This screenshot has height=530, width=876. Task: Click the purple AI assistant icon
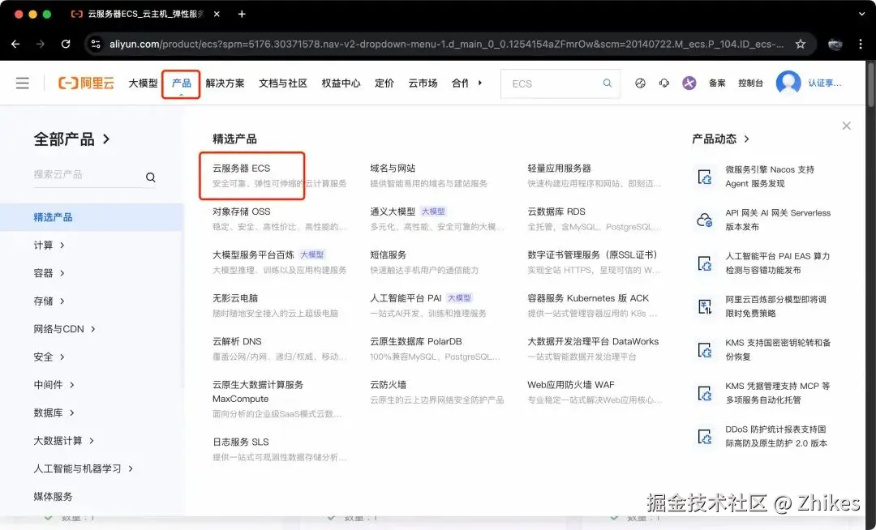tap(689, 83)
